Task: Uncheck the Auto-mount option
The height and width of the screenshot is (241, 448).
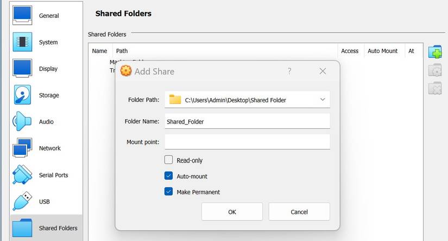Action: pos(169,176)
